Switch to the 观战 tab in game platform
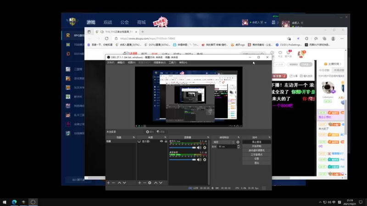Viewport: 367px width, 206px height. (x=108, y=22)
